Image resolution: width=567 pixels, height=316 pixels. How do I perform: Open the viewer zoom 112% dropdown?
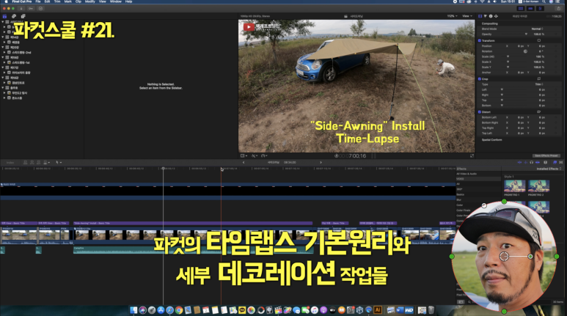[452, 16]
